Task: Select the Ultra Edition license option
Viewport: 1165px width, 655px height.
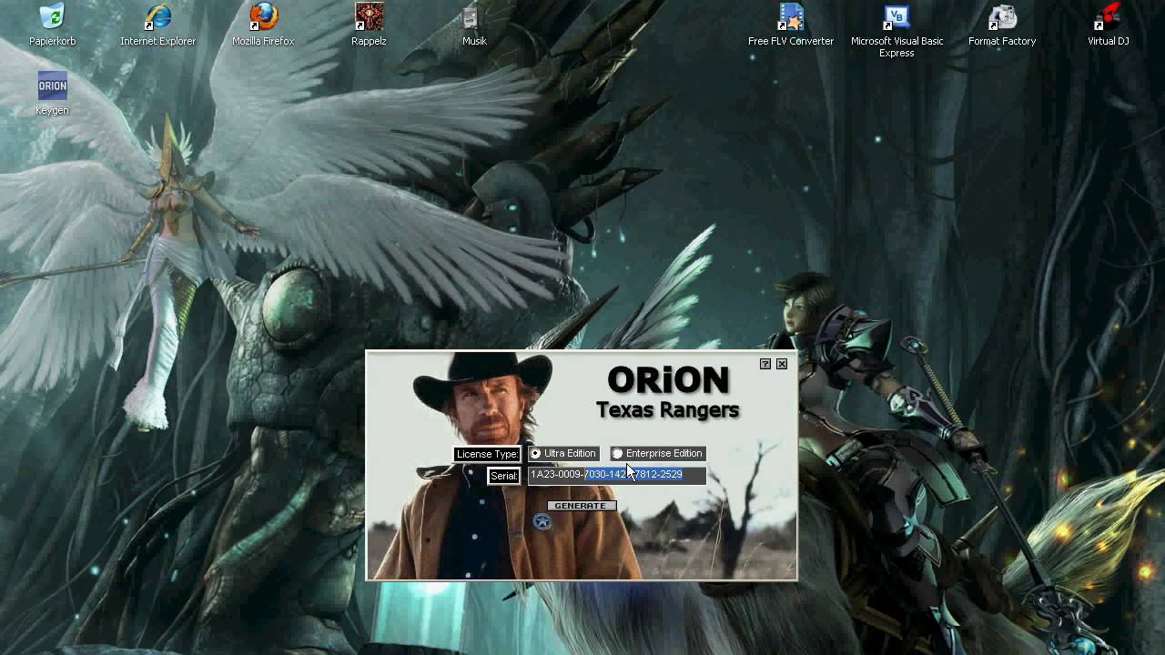Action: [x=563, y=453]
